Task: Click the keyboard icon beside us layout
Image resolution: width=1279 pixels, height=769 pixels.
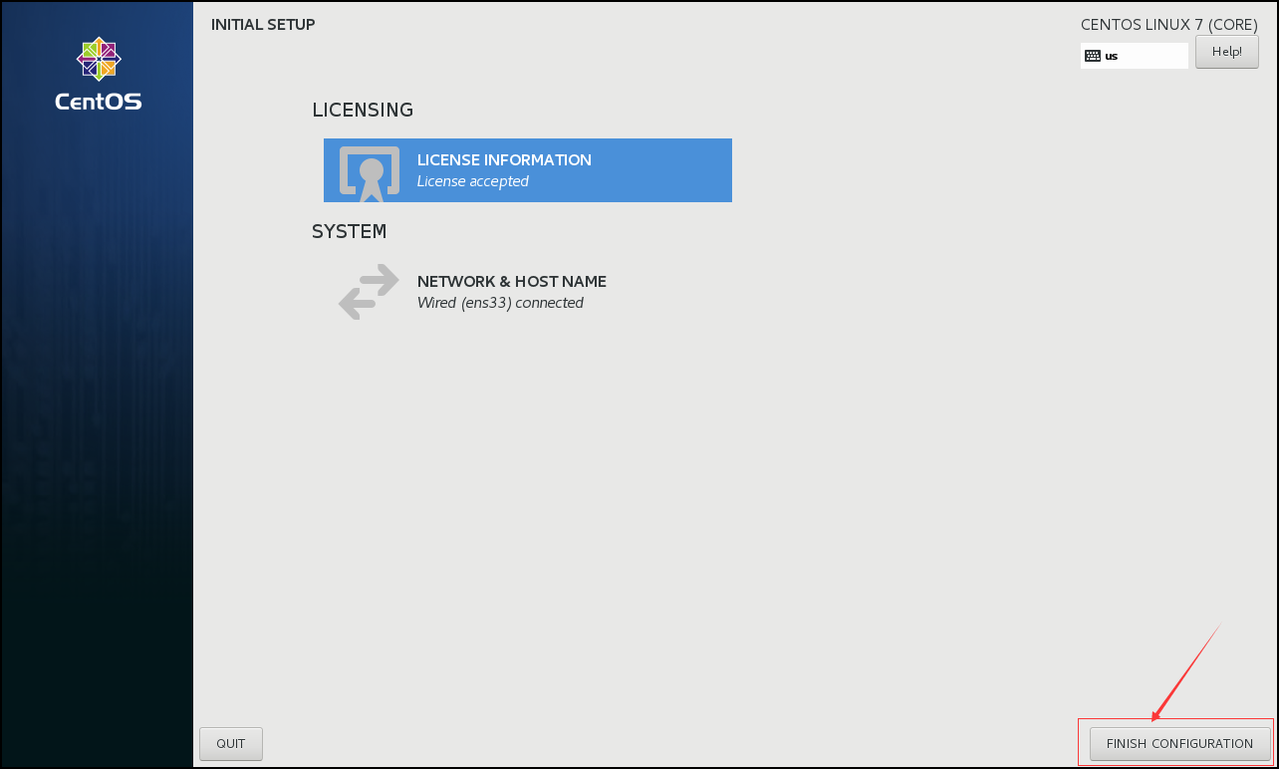Action: (1093, 56)
